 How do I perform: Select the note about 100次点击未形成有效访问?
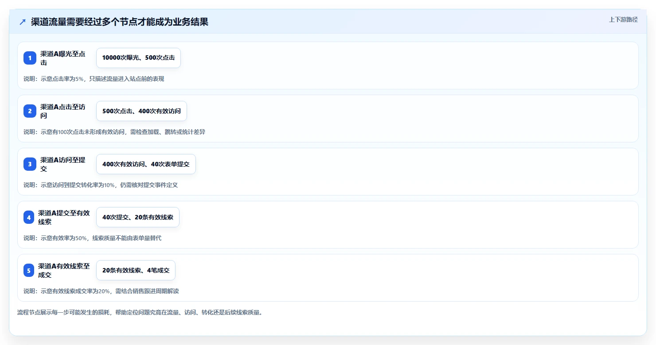[x=114, y=132]
